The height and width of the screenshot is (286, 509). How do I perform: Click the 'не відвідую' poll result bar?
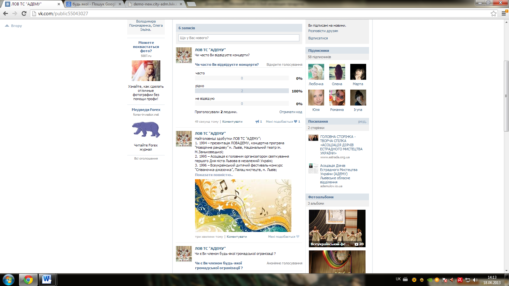[242, 104]
